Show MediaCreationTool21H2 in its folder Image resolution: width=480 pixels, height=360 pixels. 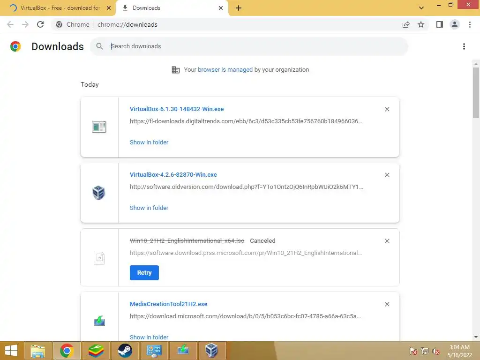click(x=149, y=337)
